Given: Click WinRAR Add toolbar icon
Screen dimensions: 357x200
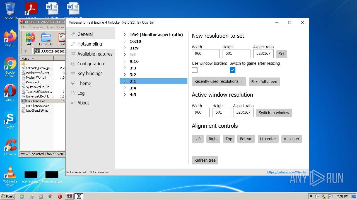Looking at the screenshot, I should pyautogui.click(x=30, y=39).
